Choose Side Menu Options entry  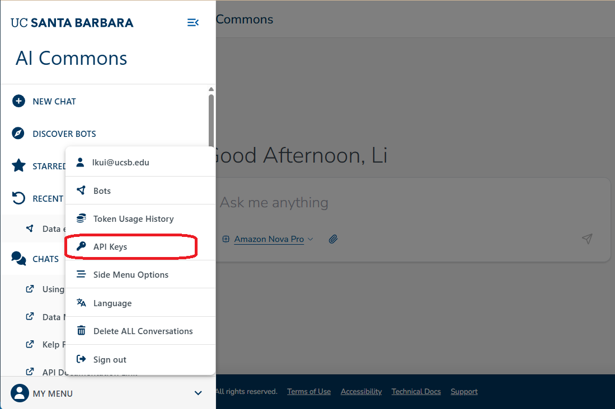140,275
